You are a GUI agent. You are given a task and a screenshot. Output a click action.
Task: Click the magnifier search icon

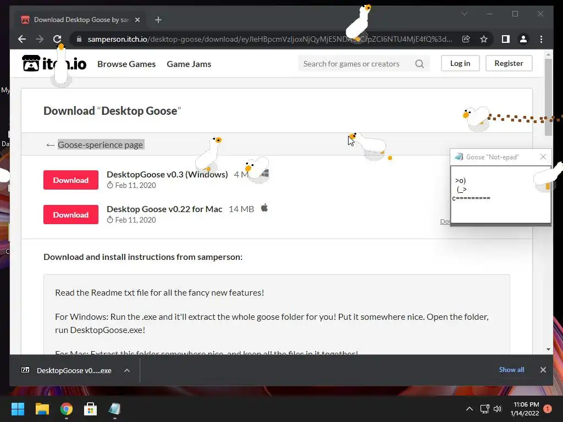point(420,64)
